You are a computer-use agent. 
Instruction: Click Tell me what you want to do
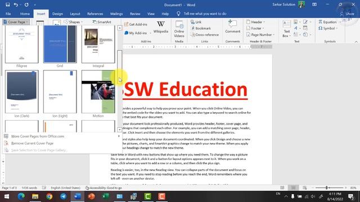[205, 13]
